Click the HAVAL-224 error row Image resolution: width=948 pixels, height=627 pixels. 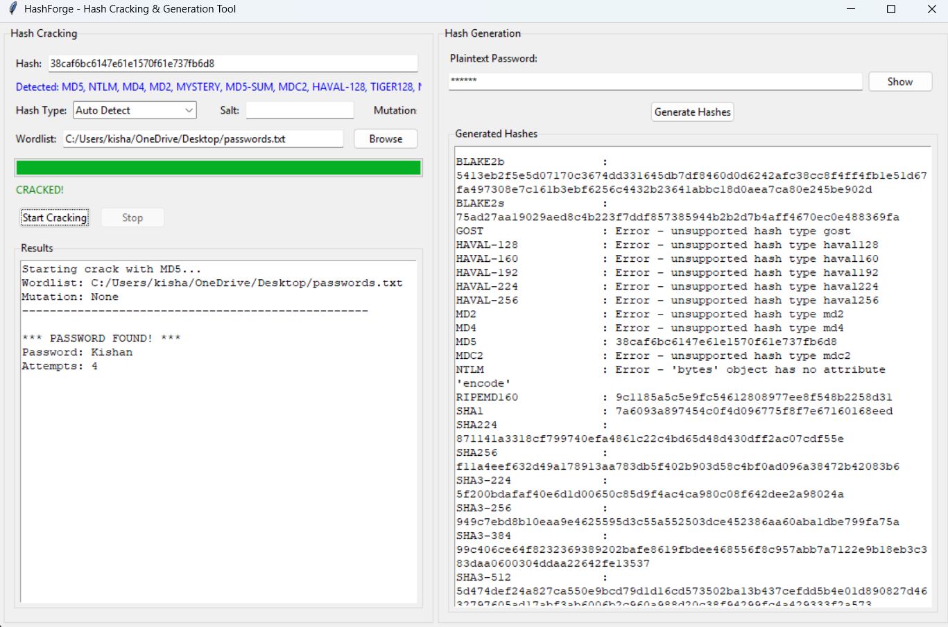(667, 286)
